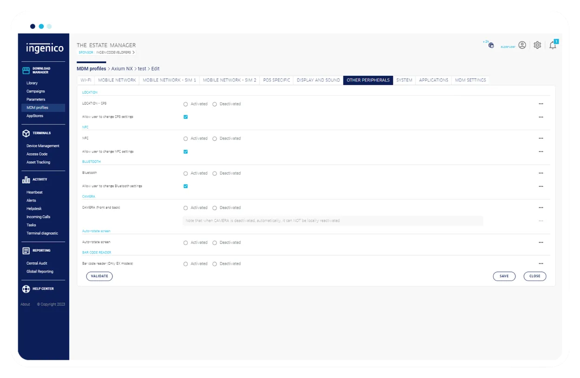Open Parameters in the sidebar
This screenshot has width=580, height=378.
pyautogui.click(x=36, y=99)
